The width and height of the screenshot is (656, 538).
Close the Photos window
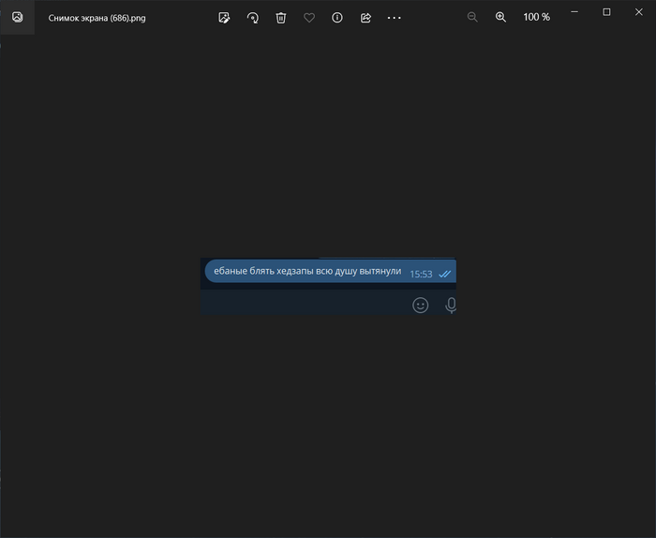pos(639,12)
